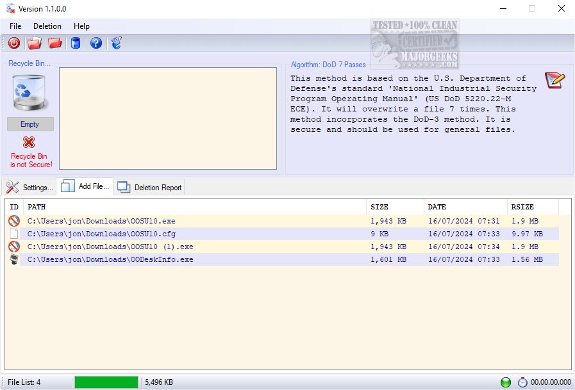The image size is (575, 390).
Task: Open the Help menu
Action: click(x=81, y=26)
